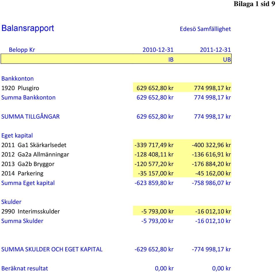
Task: Click SUMMA TILLGÅNGAR UB amount
Action: pos(212,116)
